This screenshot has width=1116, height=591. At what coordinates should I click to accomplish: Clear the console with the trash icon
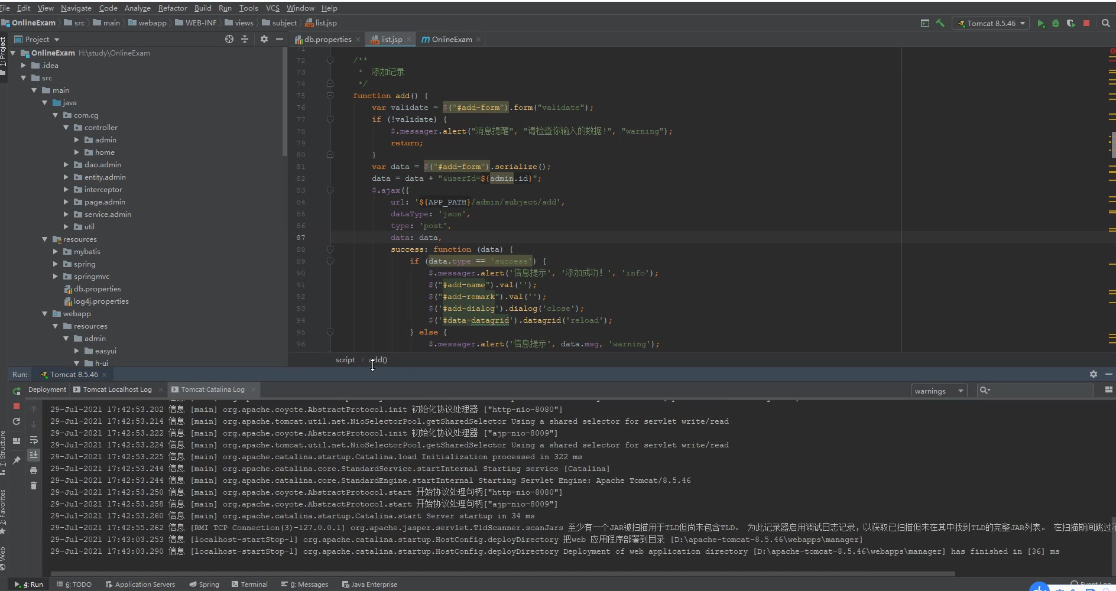[x=34, y=486]
